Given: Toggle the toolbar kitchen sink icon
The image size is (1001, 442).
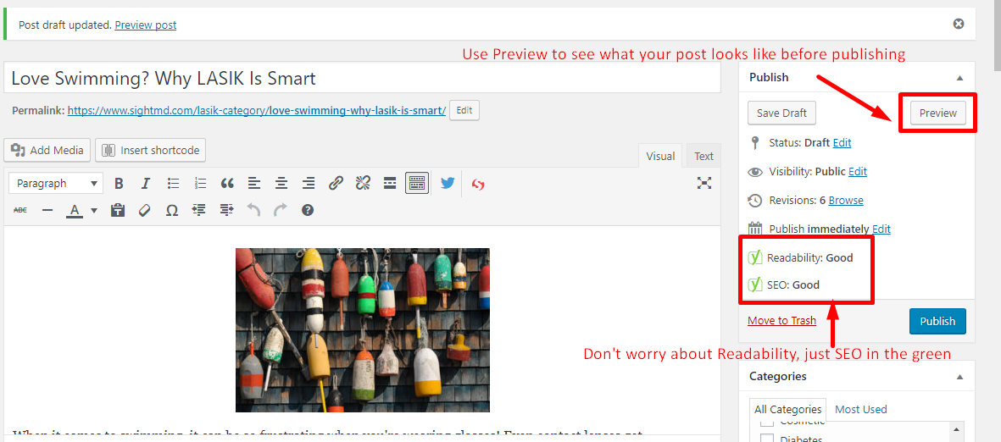Looking at the screenshot, I should pos(417,184).
